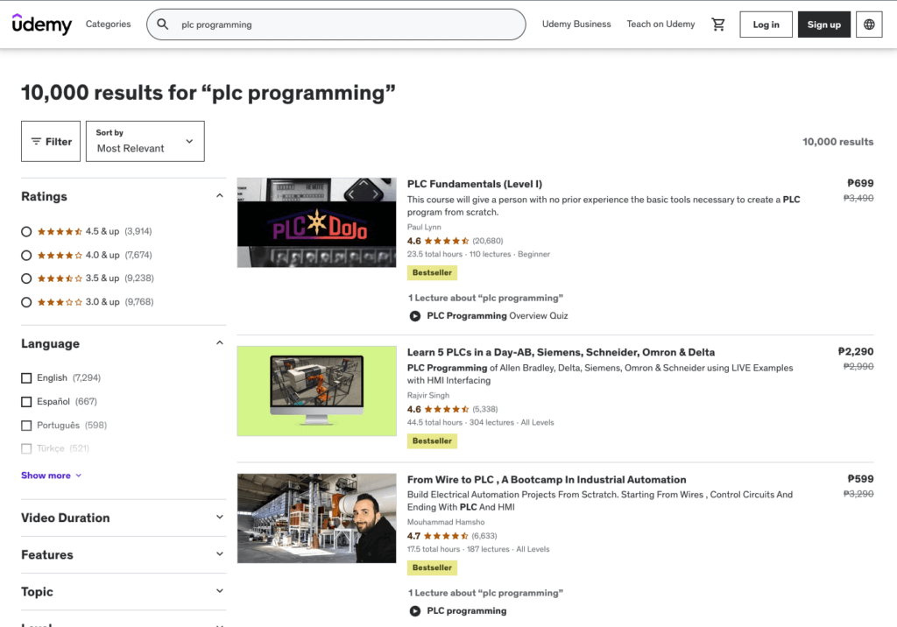Click the Sign up button
897x627 pixels.
pyautogui.click(x=823, y=24)
